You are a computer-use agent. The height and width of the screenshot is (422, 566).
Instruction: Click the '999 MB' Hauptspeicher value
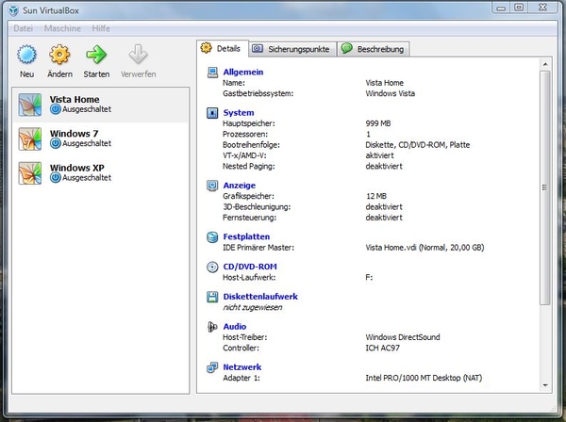point(378,123)
